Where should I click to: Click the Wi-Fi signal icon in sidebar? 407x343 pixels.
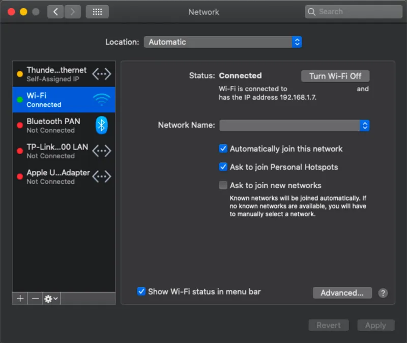[x=101, y=100]
